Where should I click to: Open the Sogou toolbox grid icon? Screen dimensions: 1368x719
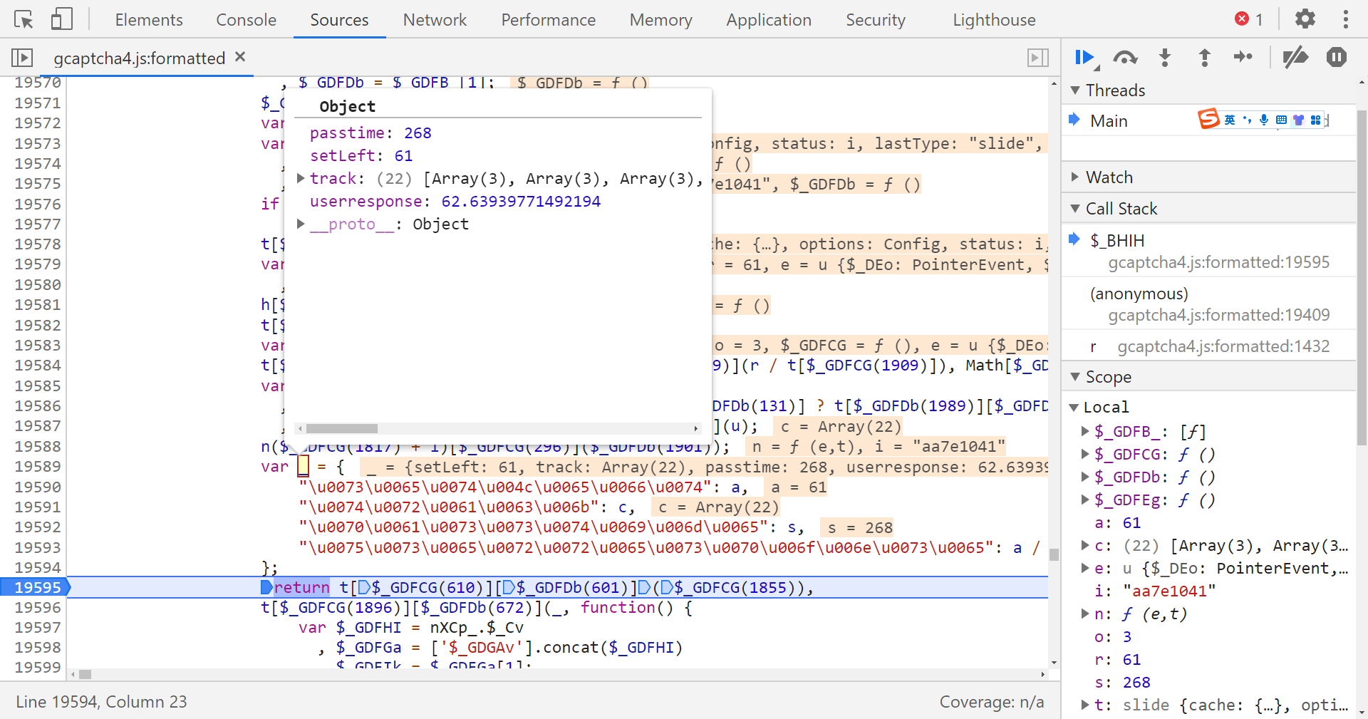click(1315, 120)
